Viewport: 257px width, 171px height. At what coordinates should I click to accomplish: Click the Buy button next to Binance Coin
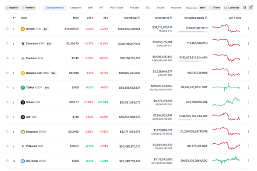[53, 73]
